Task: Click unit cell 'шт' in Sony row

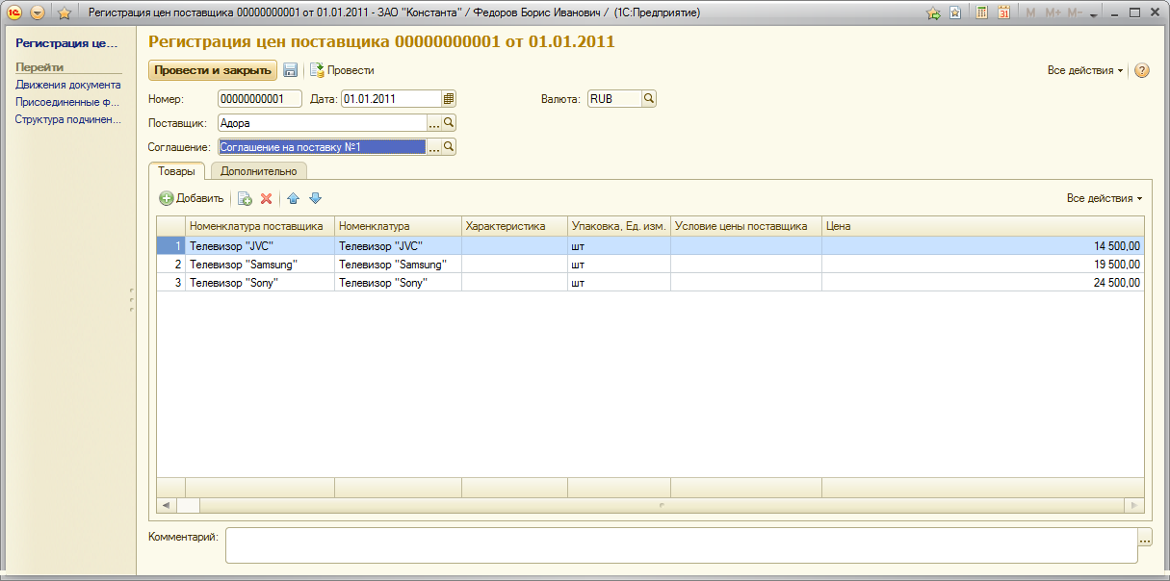Action: (619, 283)
